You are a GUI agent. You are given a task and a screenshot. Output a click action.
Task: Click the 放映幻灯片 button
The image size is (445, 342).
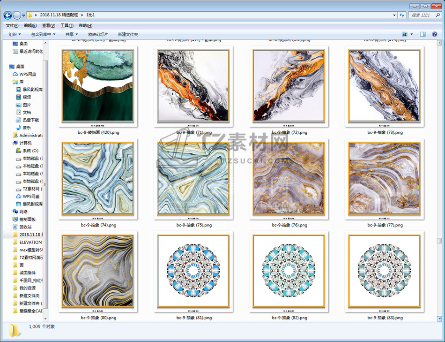pyautogui.click(x=98, y=34)
